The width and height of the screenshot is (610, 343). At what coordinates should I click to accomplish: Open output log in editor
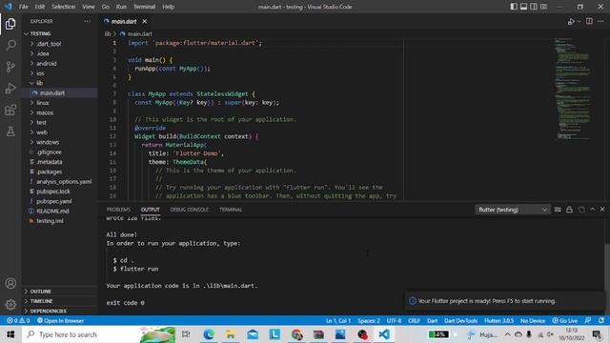pos(581,210)
